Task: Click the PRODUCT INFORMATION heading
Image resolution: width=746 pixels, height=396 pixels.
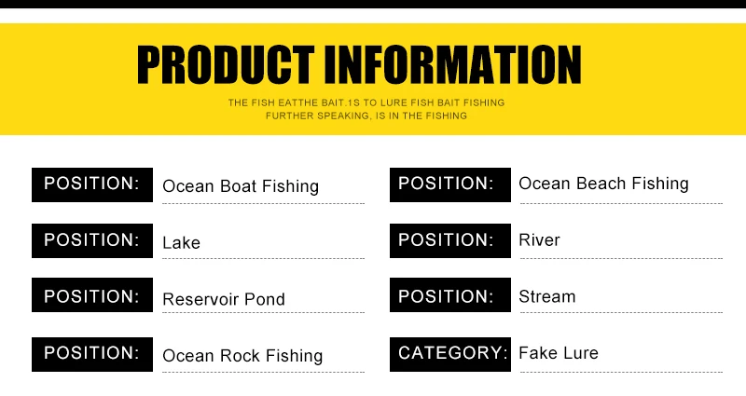Action: coord(359,65)
